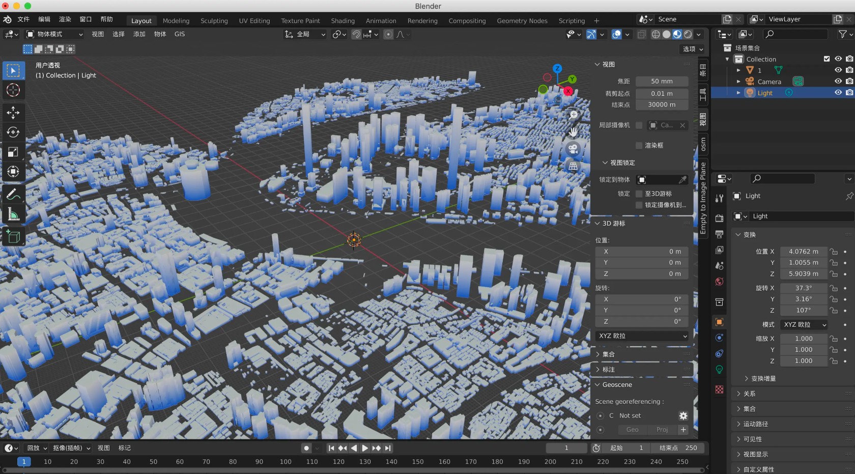This screenshot has width=855, height=474.
Task: Open the 物体模式 mode dropdown
Action: 54,34
